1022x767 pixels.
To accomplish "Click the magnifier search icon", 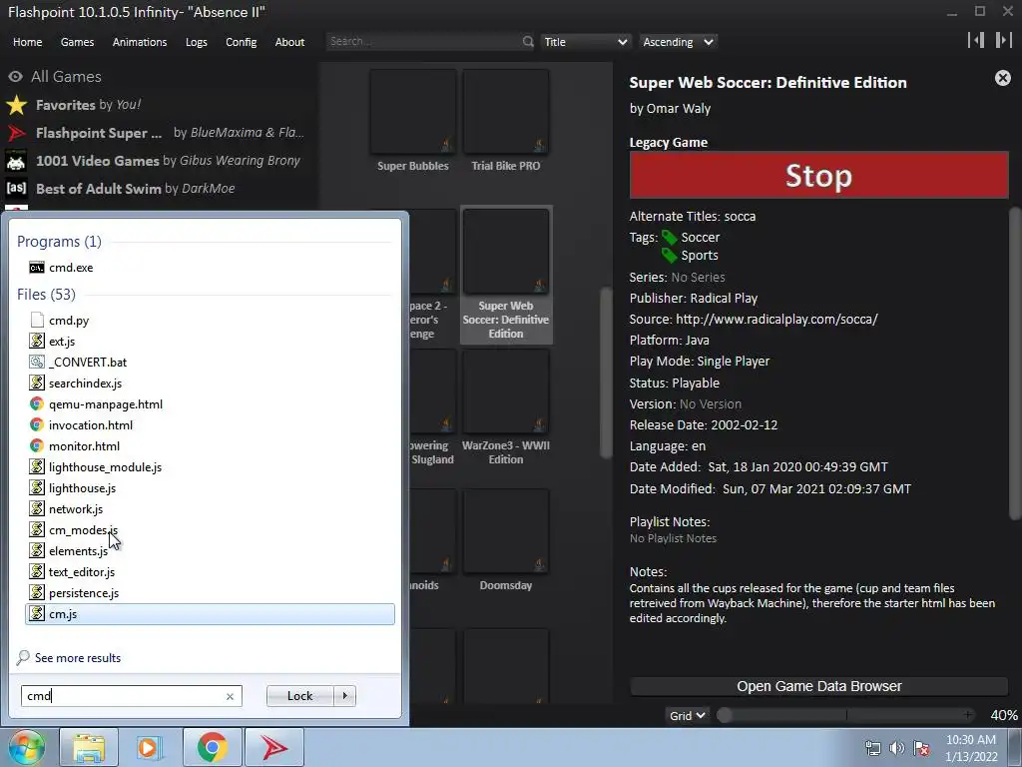I will [528, 41].
